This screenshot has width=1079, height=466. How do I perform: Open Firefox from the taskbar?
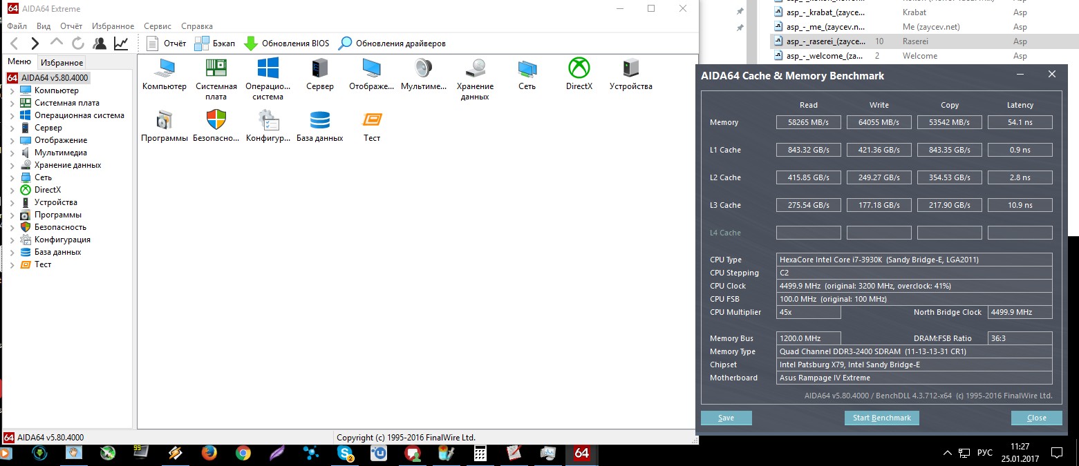(209, 454)
